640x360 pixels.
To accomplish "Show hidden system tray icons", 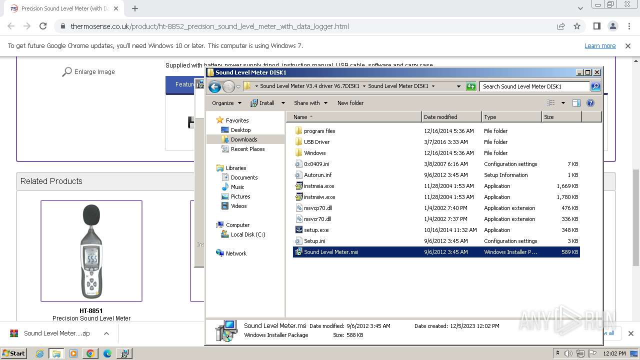I will point(558,353).
